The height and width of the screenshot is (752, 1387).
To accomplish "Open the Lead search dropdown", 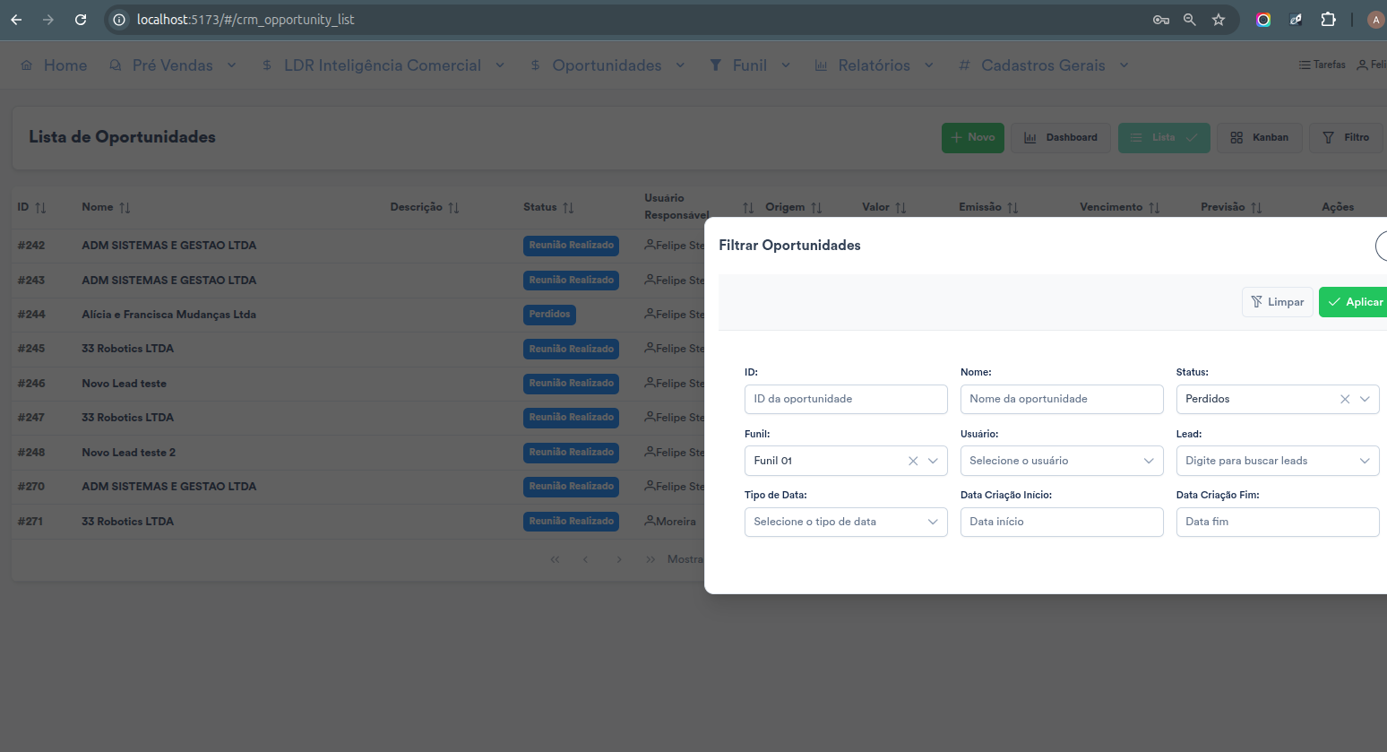I will pyautogui.click(x=1278, y=461).
